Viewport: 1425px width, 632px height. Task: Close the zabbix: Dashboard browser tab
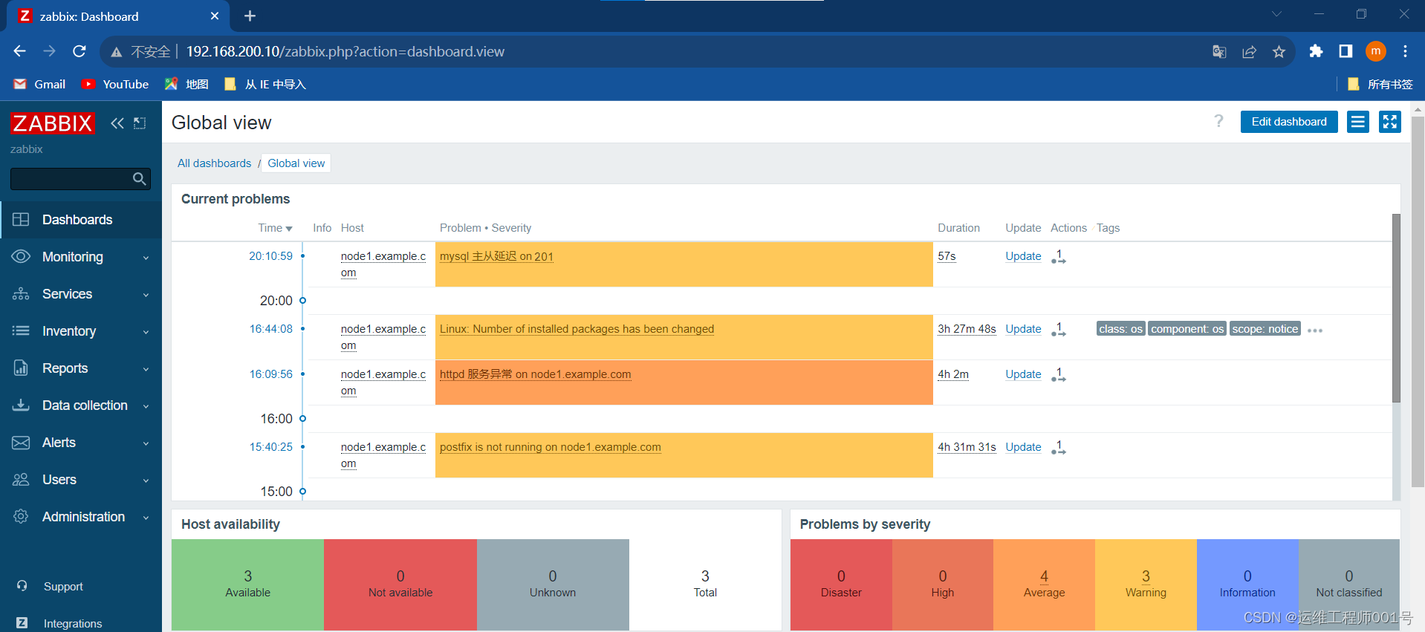(215, 16)
